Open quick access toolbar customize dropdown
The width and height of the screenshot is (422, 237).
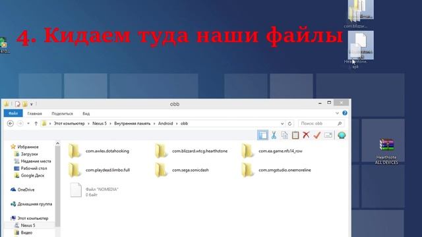pyautogui.click(x=32, y=104)
